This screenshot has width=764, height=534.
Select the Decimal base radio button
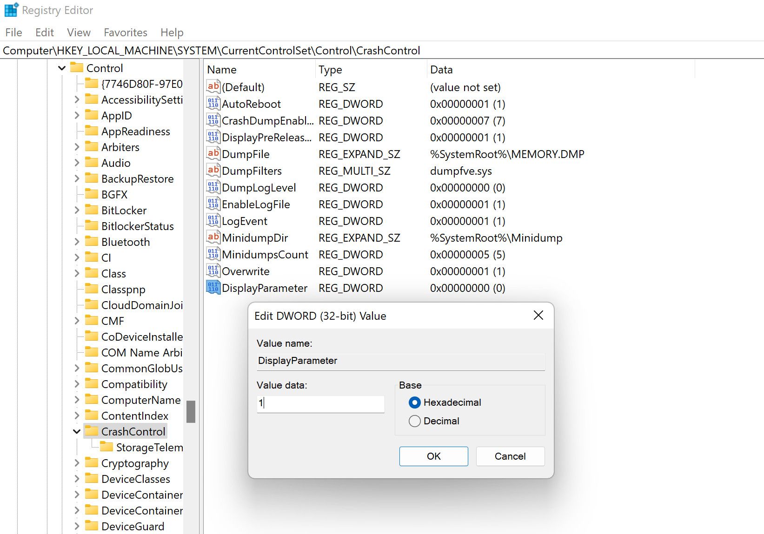tap(414, 421)
